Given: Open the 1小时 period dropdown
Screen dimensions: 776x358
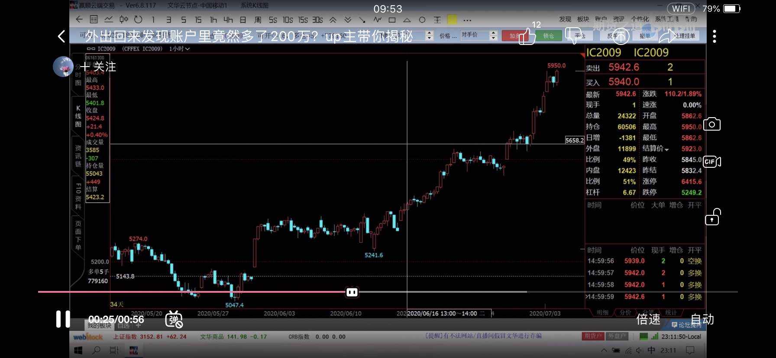Looking at the screenshot, I should tap(179, 49).
